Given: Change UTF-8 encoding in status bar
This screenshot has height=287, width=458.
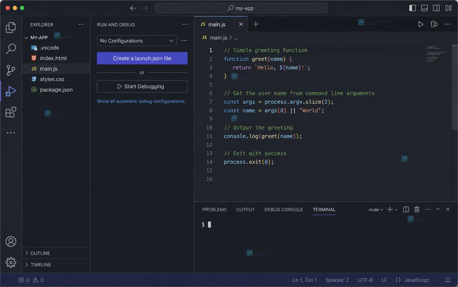Looking at the screenshot, I should pos(365,280).
